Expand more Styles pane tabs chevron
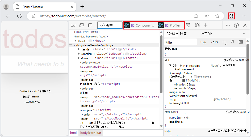 (x=244, y=34)
